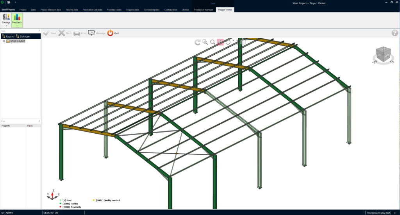Click the Quit power icon
Viewport: 400px width, 215px height.
(x=110, y=33)
